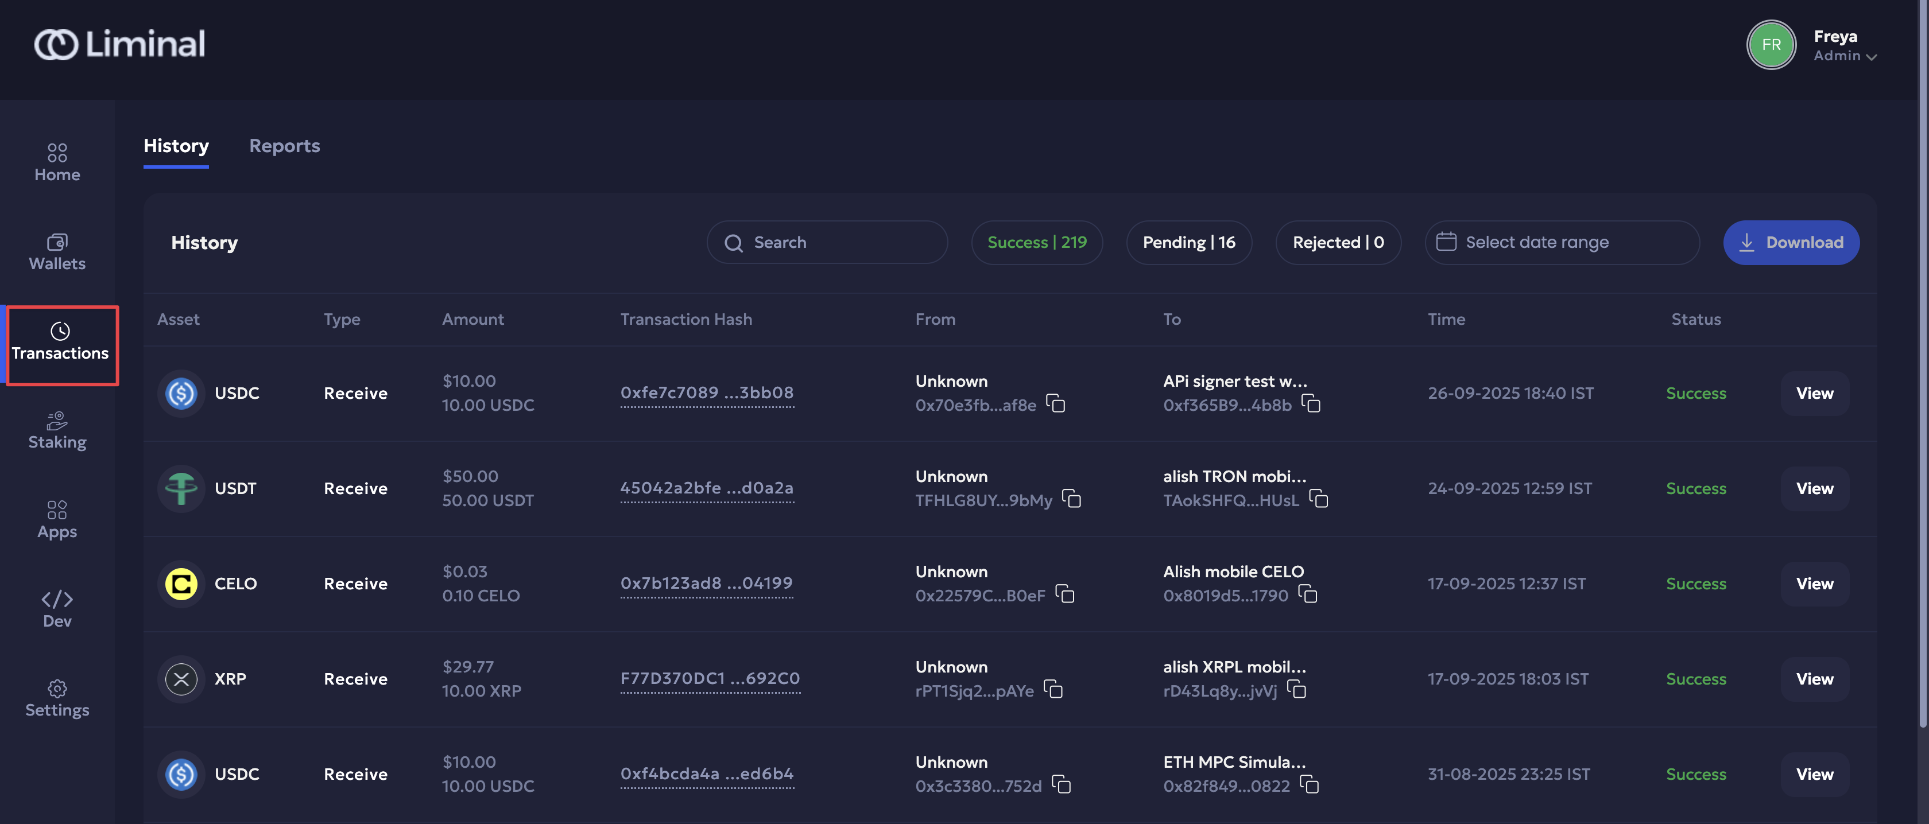Image resolution: width=1929 pixels, height=824 pixels.
Task: Open the Dev code section
Action: pyautogui.click(x=57, y=608)
